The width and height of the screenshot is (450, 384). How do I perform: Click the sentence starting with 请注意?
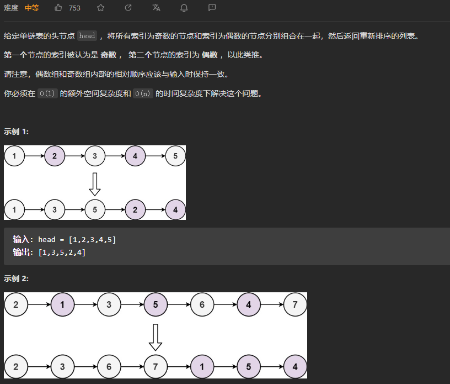[117, 74]
